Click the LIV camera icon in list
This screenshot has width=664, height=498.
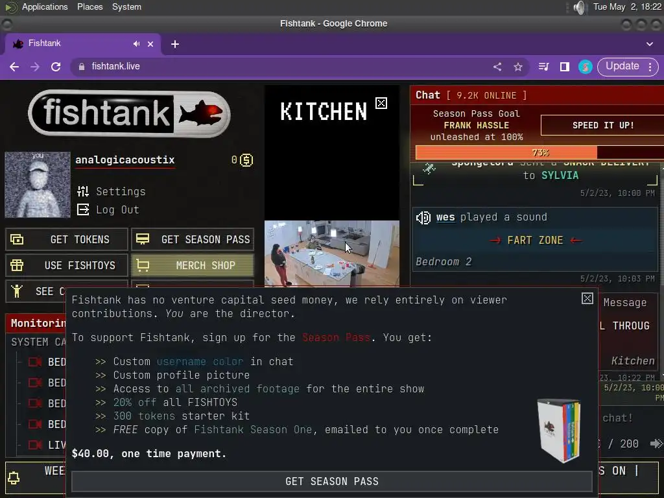[35, 445]
